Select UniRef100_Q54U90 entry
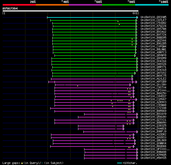 pyautogui.click(x=153, y=117)
